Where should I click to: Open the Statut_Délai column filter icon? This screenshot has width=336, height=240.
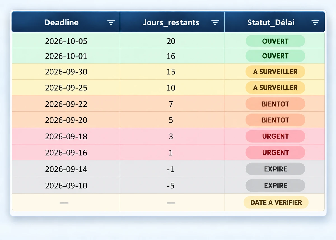click(315, 23)
